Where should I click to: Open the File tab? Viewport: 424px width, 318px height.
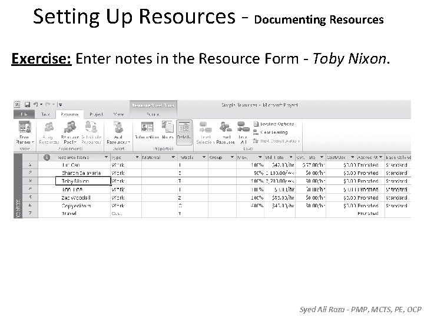24,114
